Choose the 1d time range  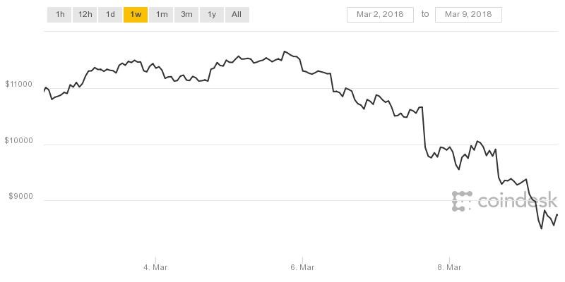[x=110, y=14]
